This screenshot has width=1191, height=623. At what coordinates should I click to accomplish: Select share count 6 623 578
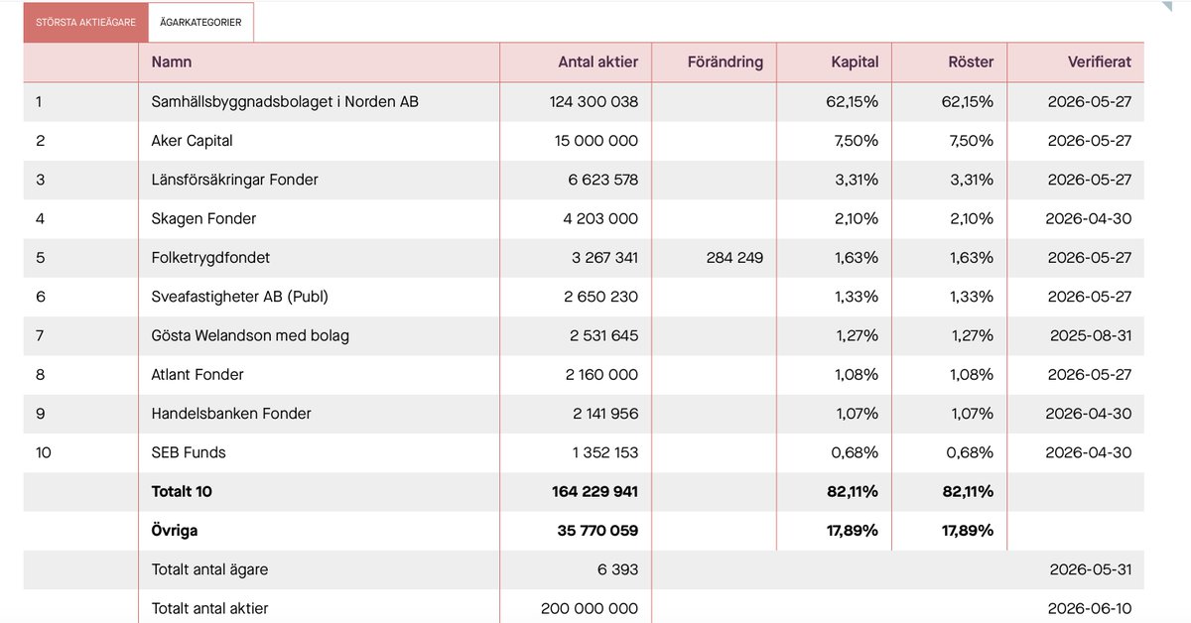click(x=602, y=180)
